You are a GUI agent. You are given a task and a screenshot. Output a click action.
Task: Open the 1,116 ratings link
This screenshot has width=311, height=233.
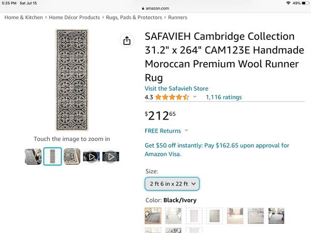tap(223, 97)
